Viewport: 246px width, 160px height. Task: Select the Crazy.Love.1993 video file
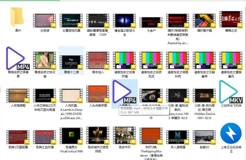(178, 96)
